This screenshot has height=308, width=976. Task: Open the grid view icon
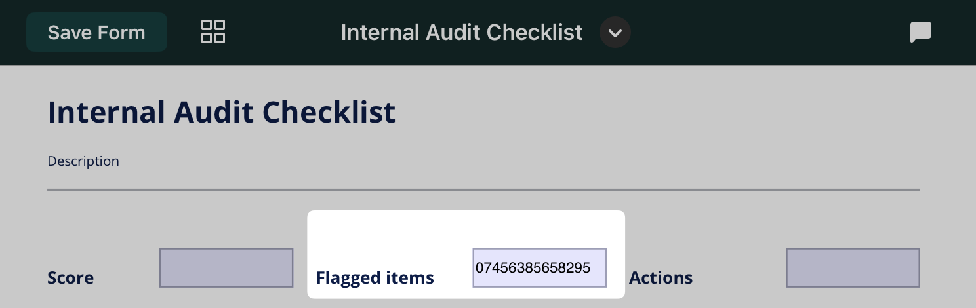pos(213,31)
